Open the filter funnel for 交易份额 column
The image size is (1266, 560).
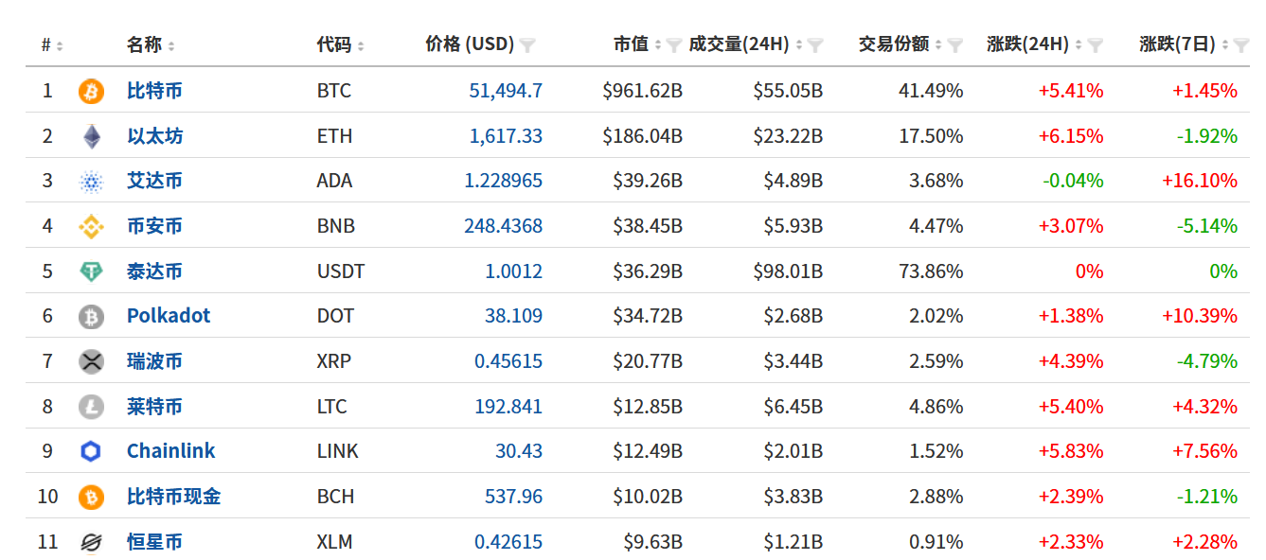pyautogui.click(x=955, y=45)
